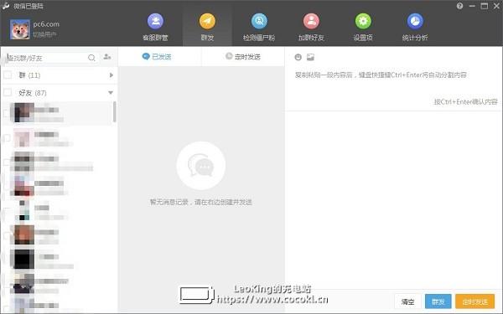This screenshot has height=314, width=503.
Task: Open the 加群好友 add group friends icon
Action: (311, 21)
